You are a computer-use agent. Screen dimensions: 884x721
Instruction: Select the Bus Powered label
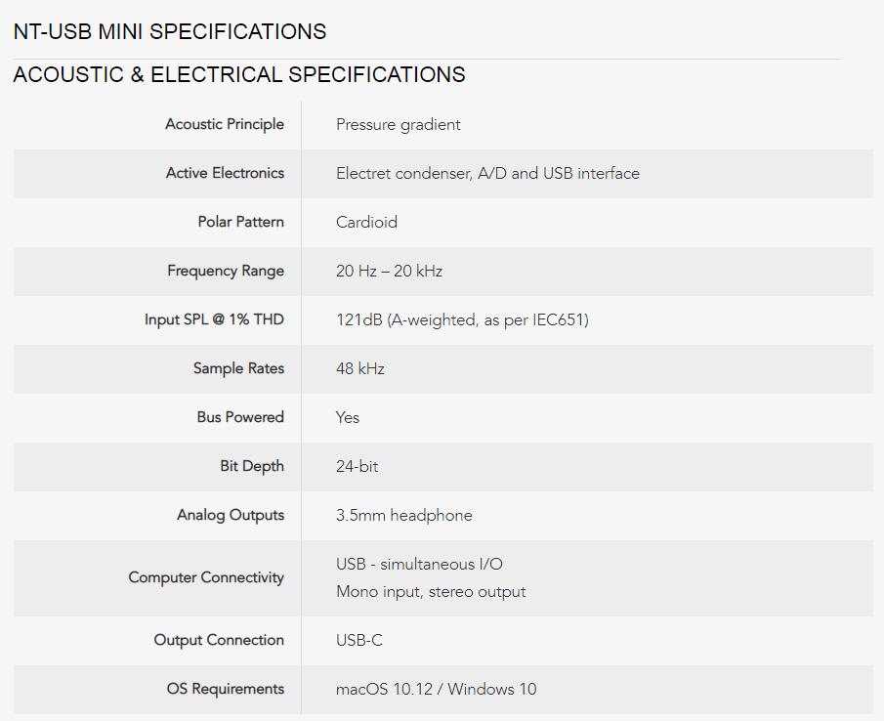pyautogui.click(x=240, y=417)
